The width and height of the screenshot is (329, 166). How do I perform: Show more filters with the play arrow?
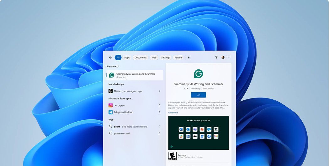pos(189,58)
